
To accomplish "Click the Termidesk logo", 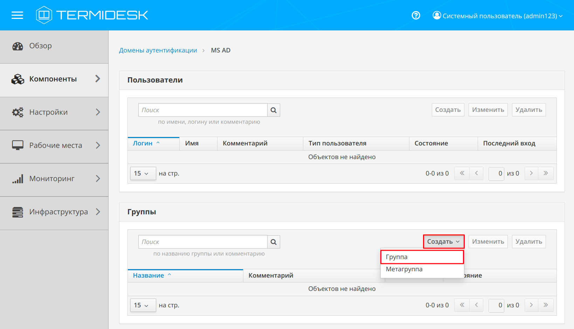I will point(92,15).
